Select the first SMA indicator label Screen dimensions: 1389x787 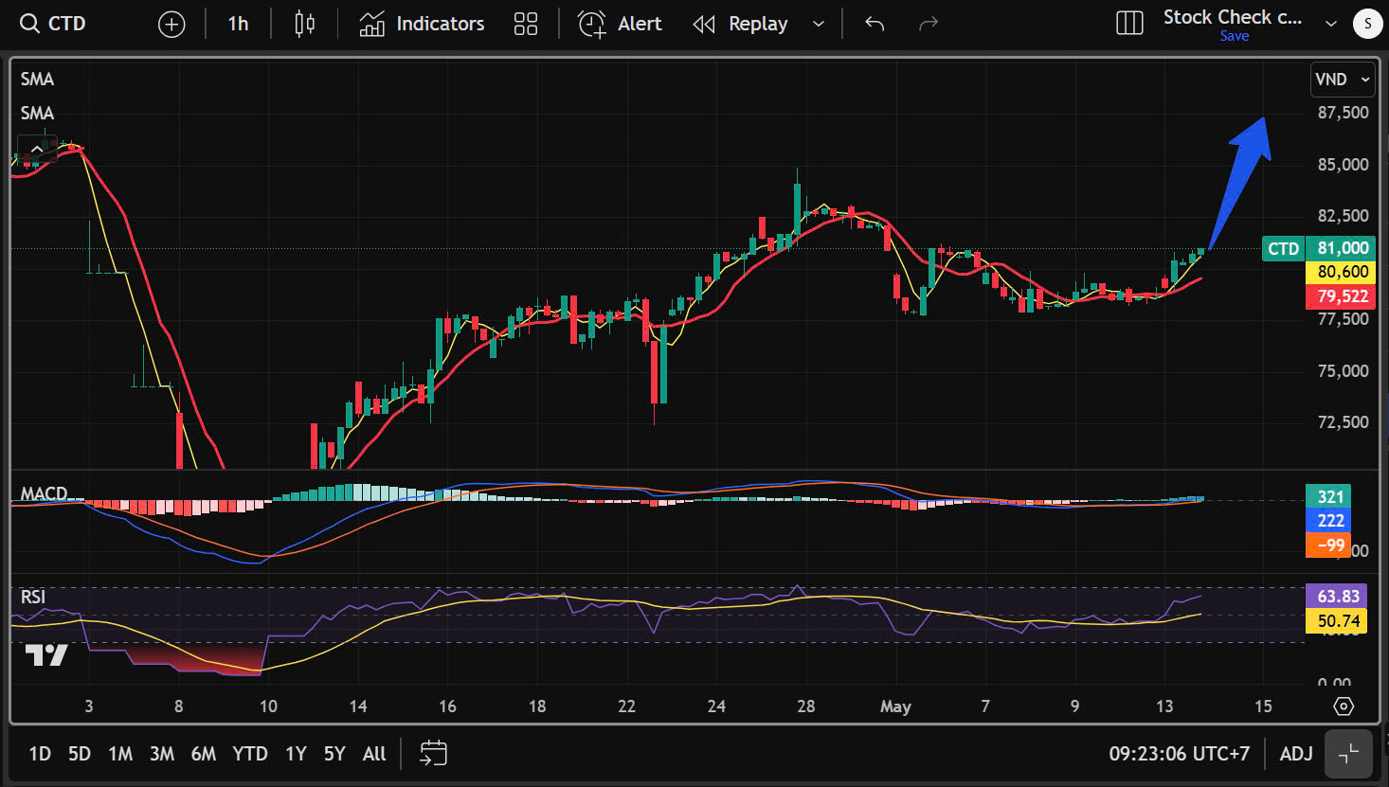[37, 79]
